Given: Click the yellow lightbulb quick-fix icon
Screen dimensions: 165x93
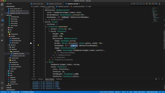Looking at the screenshot, I should coord(38,45).
